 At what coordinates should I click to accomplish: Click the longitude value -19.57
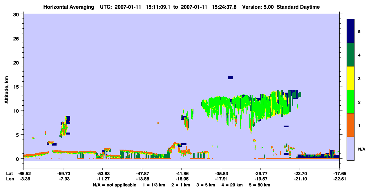pyautogui.click(x=260, y=179)
